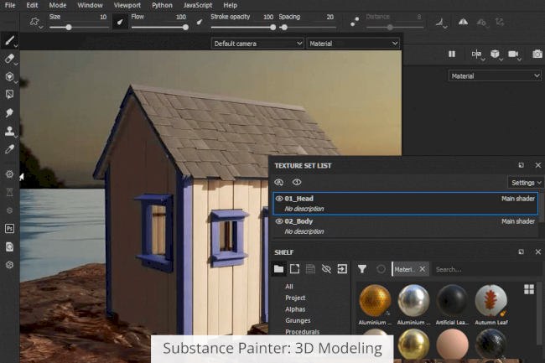The image size is (545, 363).
Task: Expand the projection tool options arrow
Action: (x=16, y=82)
